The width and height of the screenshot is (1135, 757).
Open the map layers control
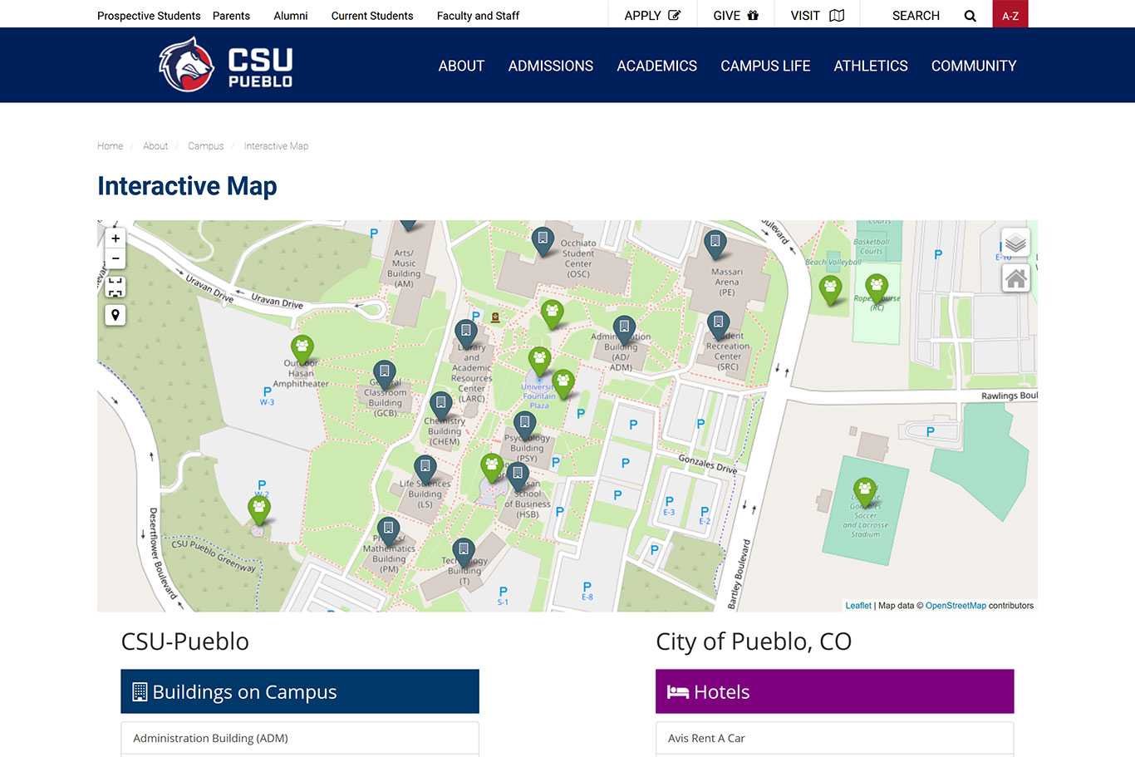click(1015, 243)
